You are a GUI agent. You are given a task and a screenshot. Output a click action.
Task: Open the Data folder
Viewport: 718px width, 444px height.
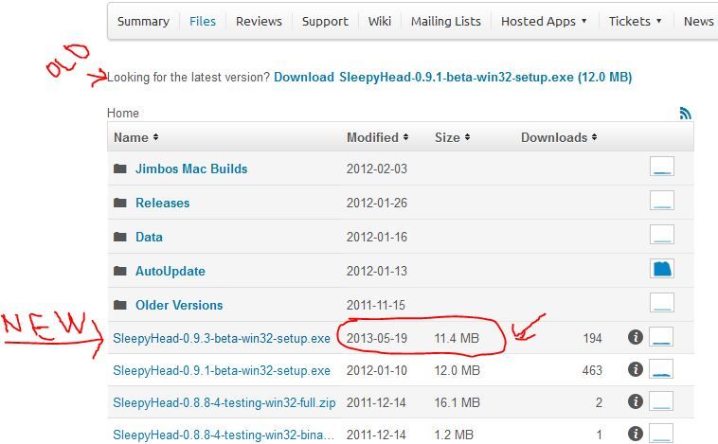[x=149, y=237]
